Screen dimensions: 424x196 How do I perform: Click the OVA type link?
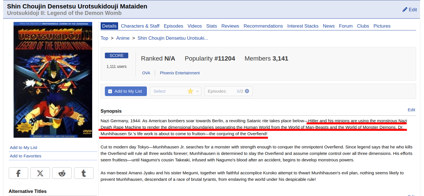(x=146, y=73)
